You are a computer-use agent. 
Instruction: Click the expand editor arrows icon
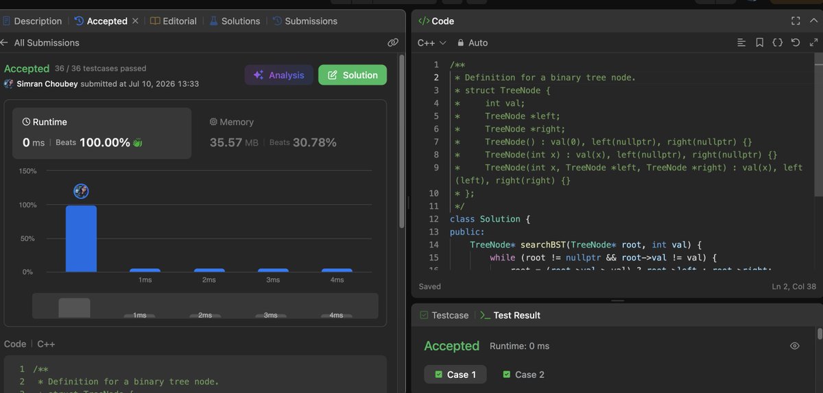(x=813, y=42)
